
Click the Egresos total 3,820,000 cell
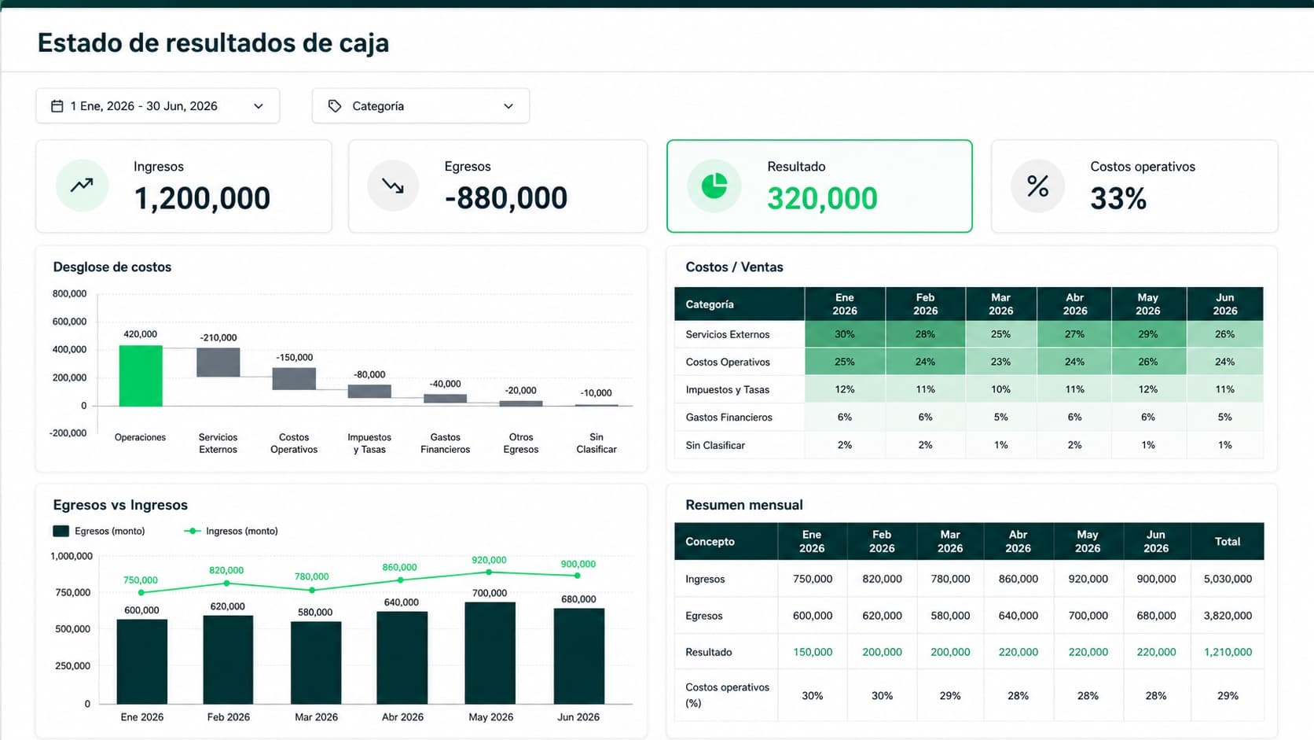point(1228,616)
